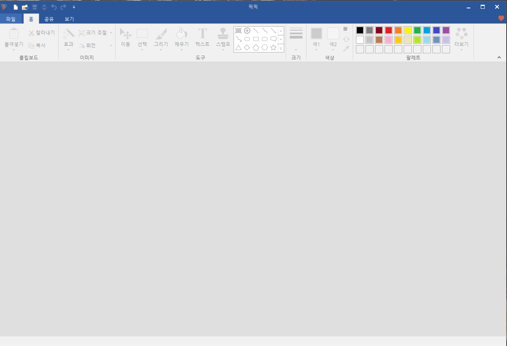This screenshot has height=346, width=507.
Task: Click the heart icon at top right
Action: pos(501,18)
